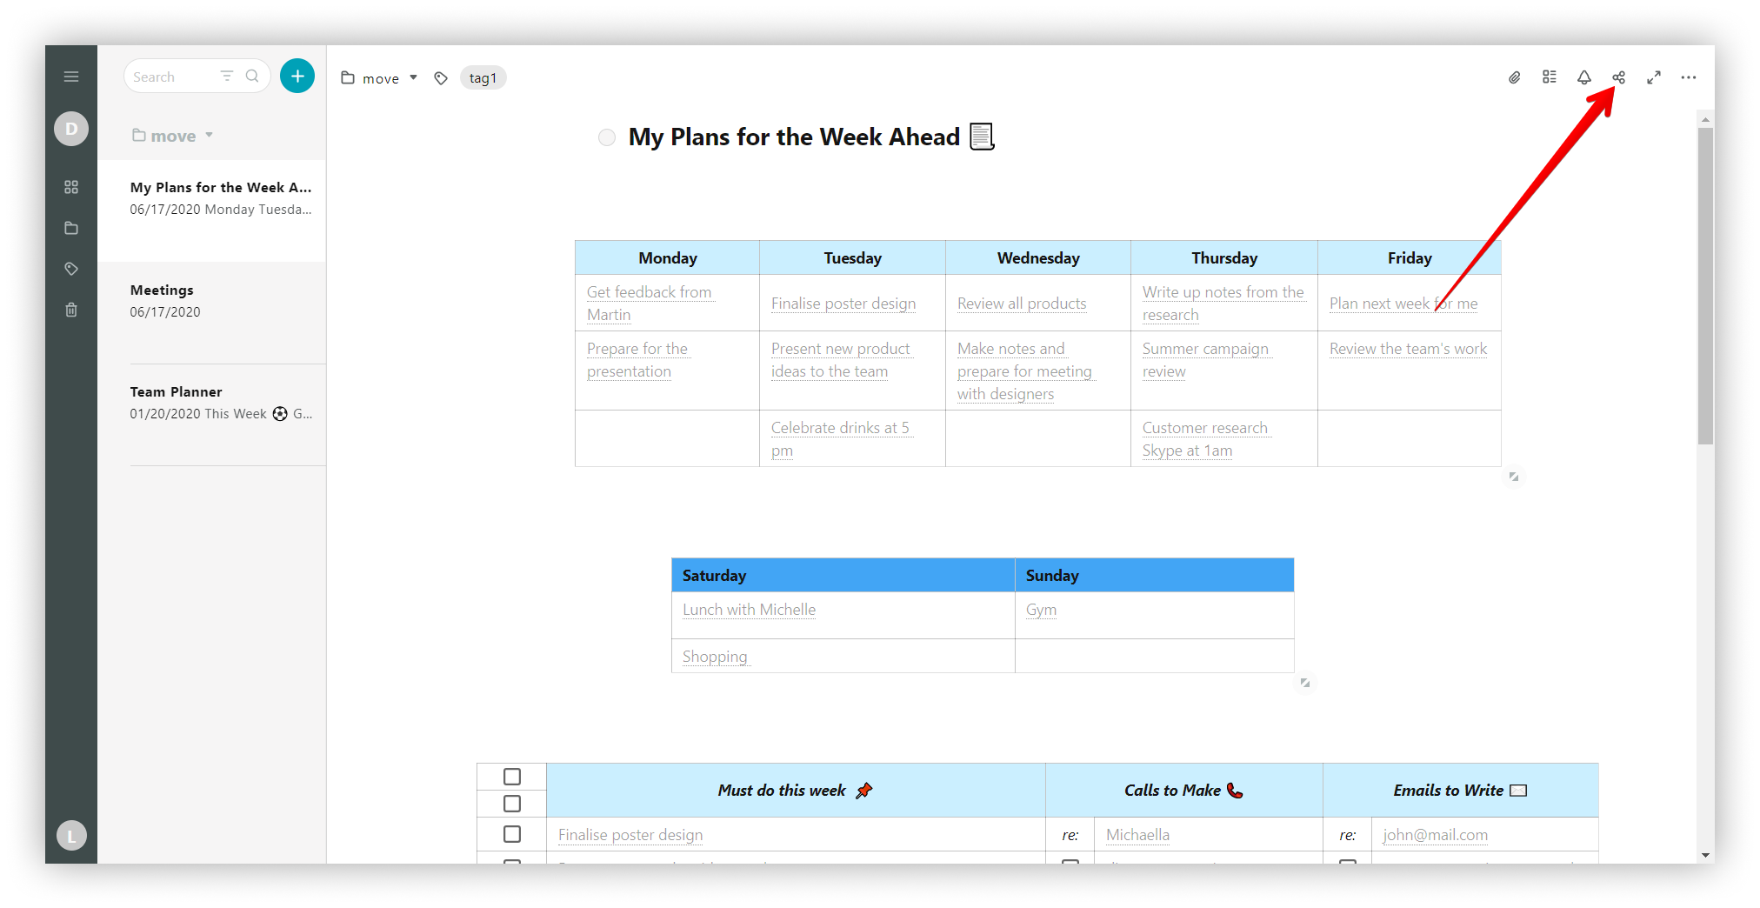Toggle the note title completion circle
Screen dimensions: 1760x908
(607, 137)
